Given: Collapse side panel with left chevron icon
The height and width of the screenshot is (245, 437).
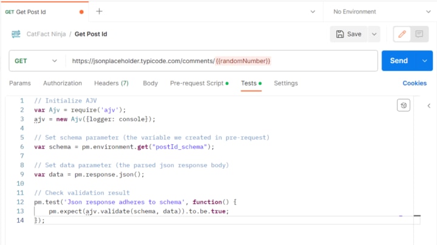Looking at the screenshot, I should click(x=429, y=106).
